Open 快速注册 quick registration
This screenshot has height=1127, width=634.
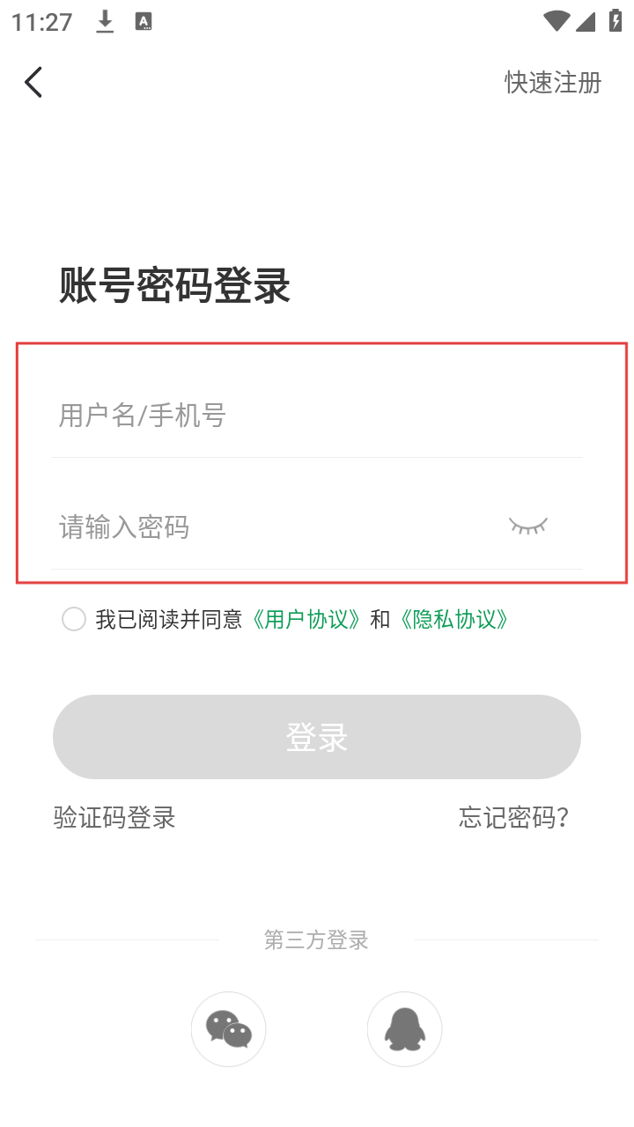click(x=552, y=83)
